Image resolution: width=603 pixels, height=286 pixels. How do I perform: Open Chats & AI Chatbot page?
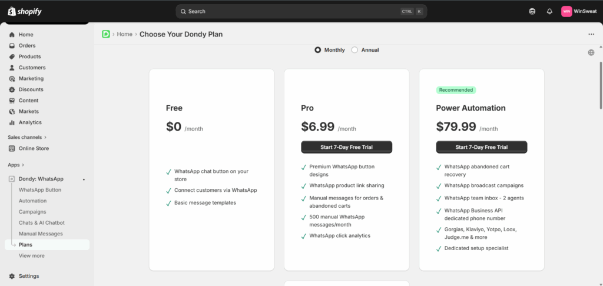pos(41,222)
